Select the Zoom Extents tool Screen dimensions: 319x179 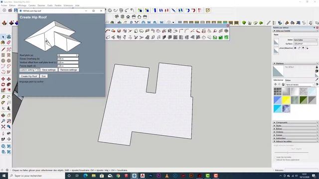point(3,127)
